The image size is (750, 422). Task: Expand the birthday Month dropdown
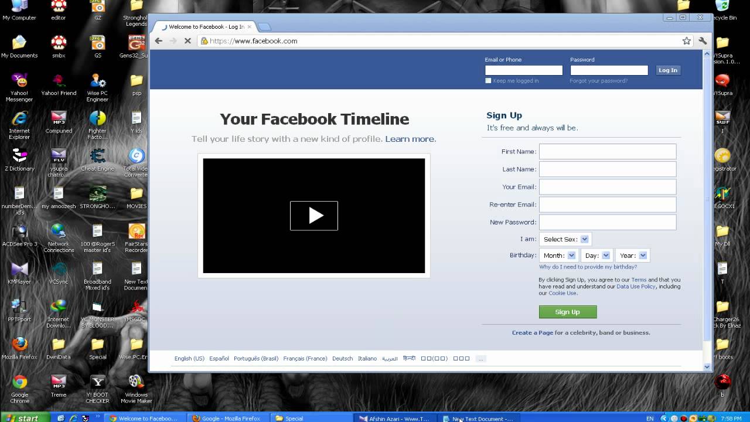[x=559, y=256]
